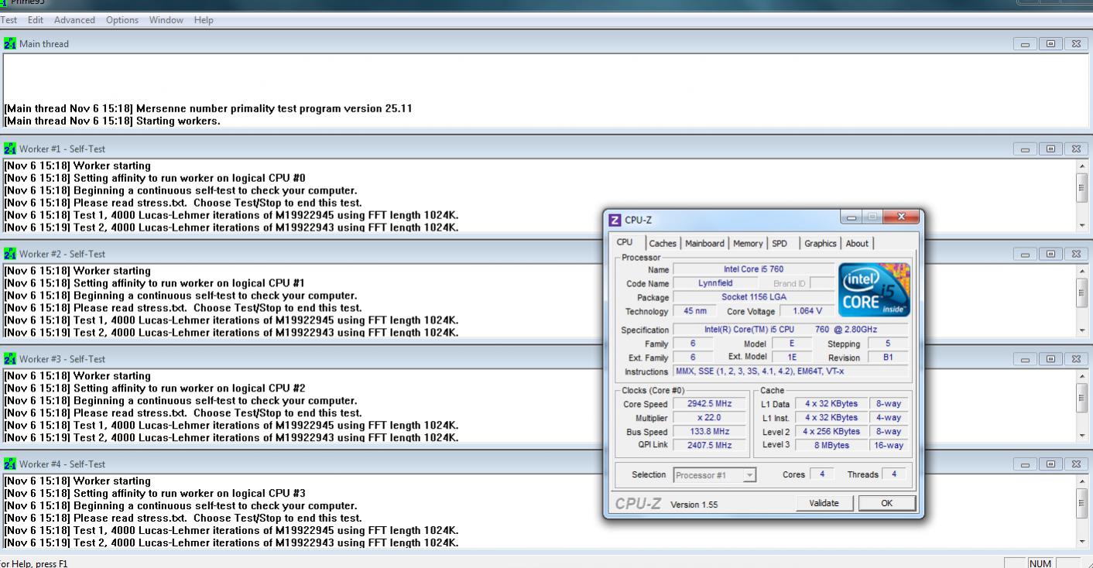Screen dimensions: 1093x568
Task: Click the Main thread window icon
Action: pos(10,43)
